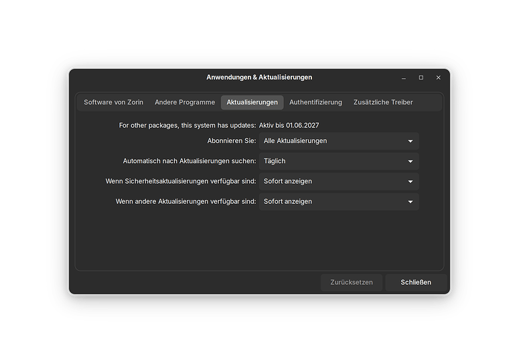Click the Schließen button
Viewport: 519px width, 363px height.
(x=416, y=282)
